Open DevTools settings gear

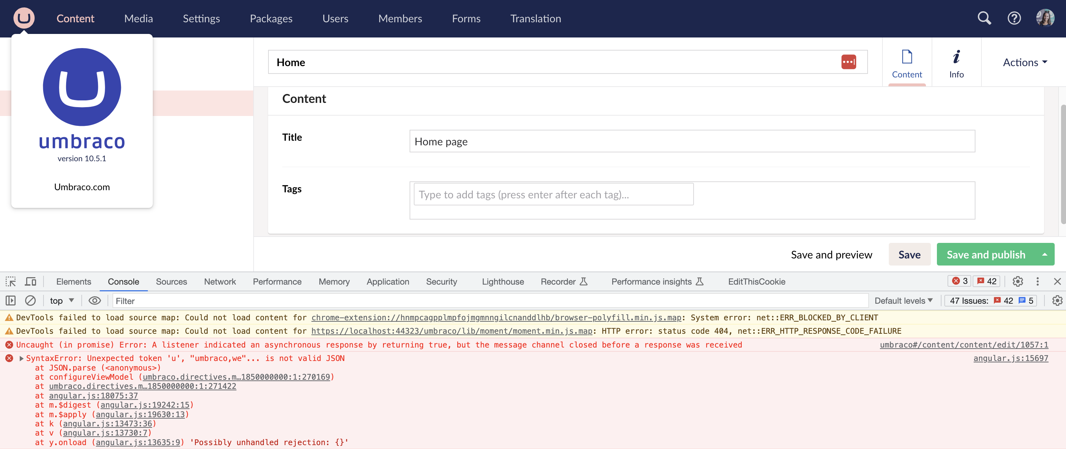coord(1018,281)
